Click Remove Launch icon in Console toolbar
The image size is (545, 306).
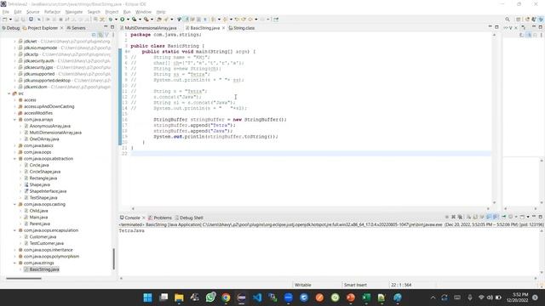[453, 218]
